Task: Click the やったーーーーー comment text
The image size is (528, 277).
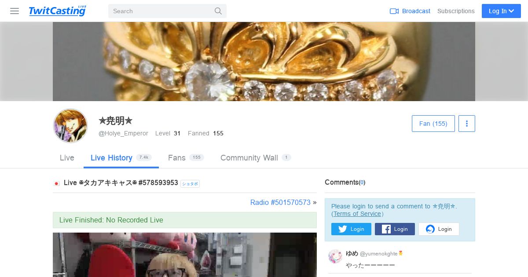Action: click(370, 265)
